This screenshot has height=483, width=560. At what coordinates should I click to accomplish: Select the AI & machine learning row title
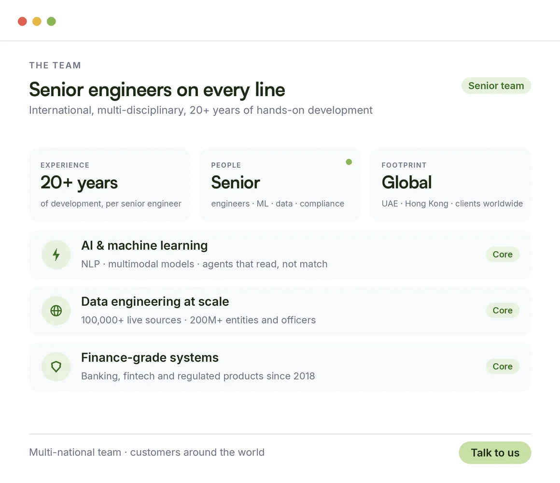(x=144, y=245)
